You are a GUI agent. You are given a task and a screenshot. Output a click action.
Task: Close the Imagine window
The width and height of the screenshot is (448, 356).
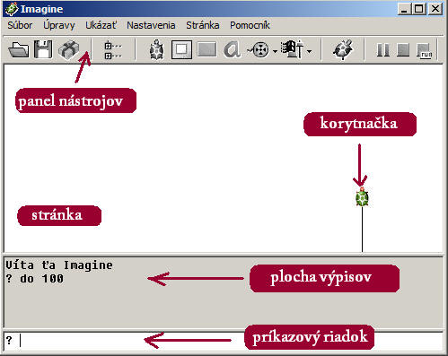click(435, 9)
